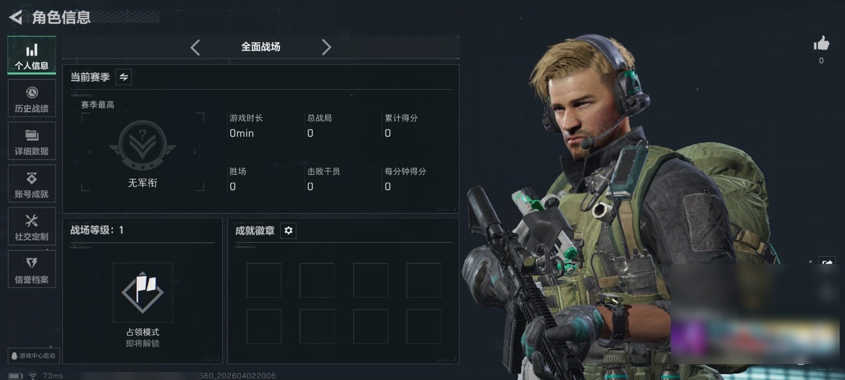Screen dimensions: 845x380
Task: Toggle season switch icon next to 当前赛季
Action: 124,77
